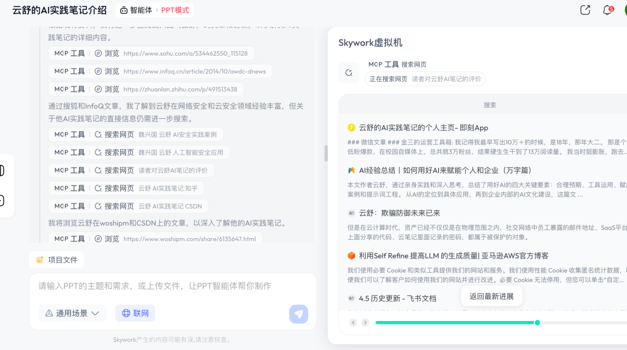627x350 pixels.
Task: Open result 4.5 历史更新 - 飞书文档
Action: point(398,298)
